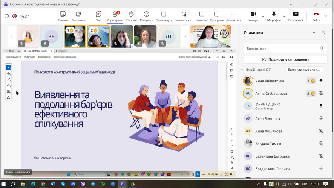Show next participant video thumbnails arrow
The image size is (334, 188).
pyautogui.click(x=185, y=36)
